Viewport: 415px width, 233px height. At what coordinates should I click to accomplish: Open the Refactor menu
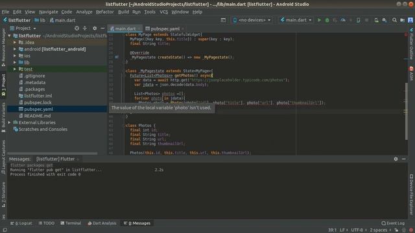click(105, 12)
